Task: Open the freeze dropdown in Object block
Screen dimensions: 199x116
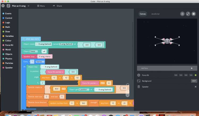Action: click(34, 51)
